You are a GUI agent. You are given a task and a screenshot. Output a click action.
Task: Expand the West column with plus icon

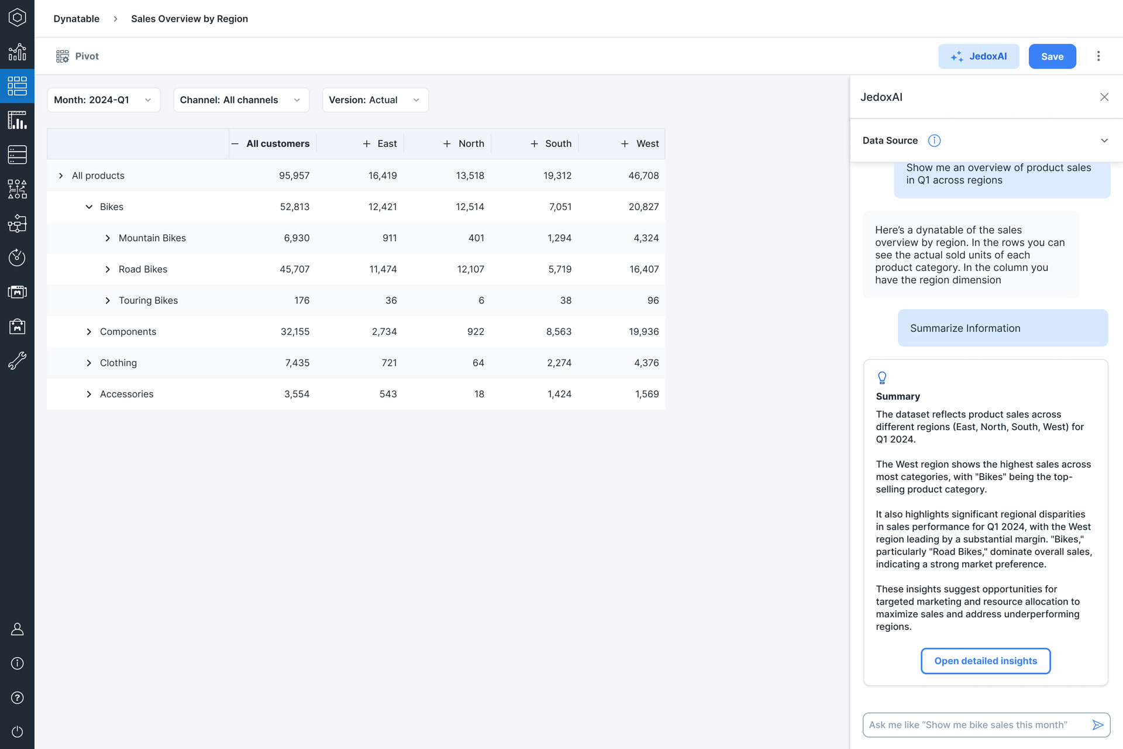point(625,144)
